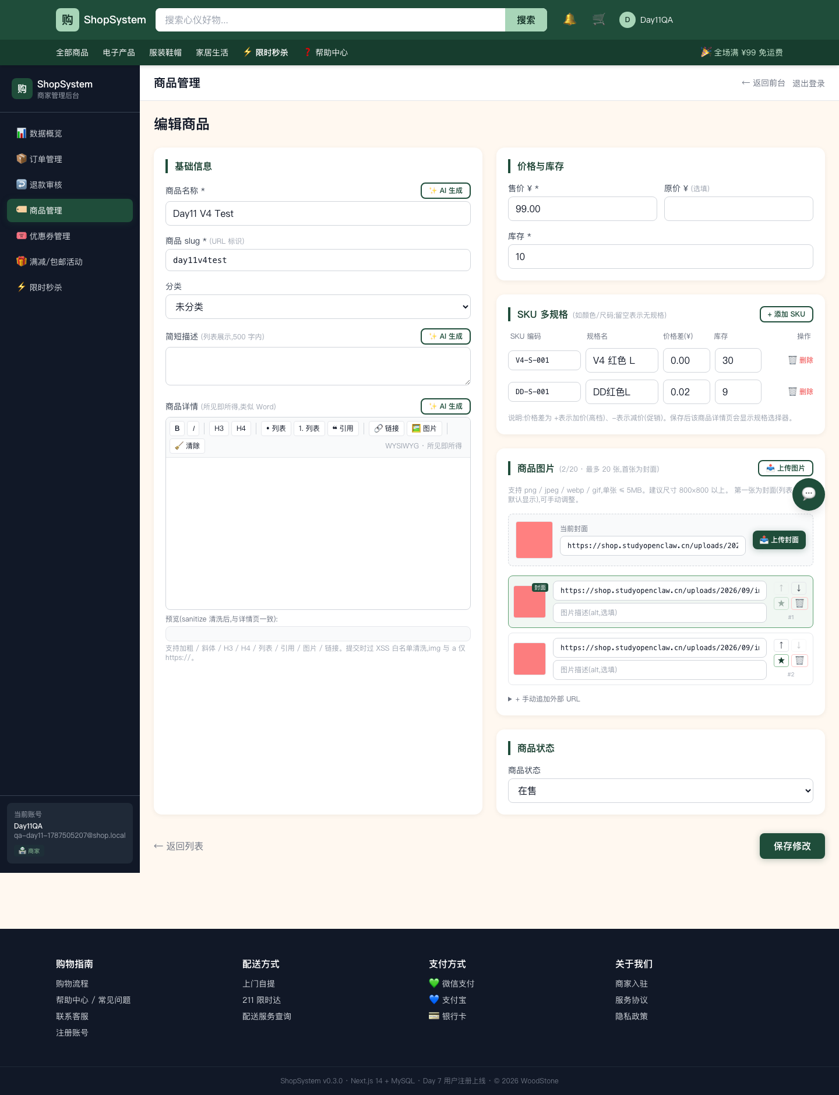Clear formatting with the 清除 tool
Screen dimensions: 839x1095
tap(188, 446)
